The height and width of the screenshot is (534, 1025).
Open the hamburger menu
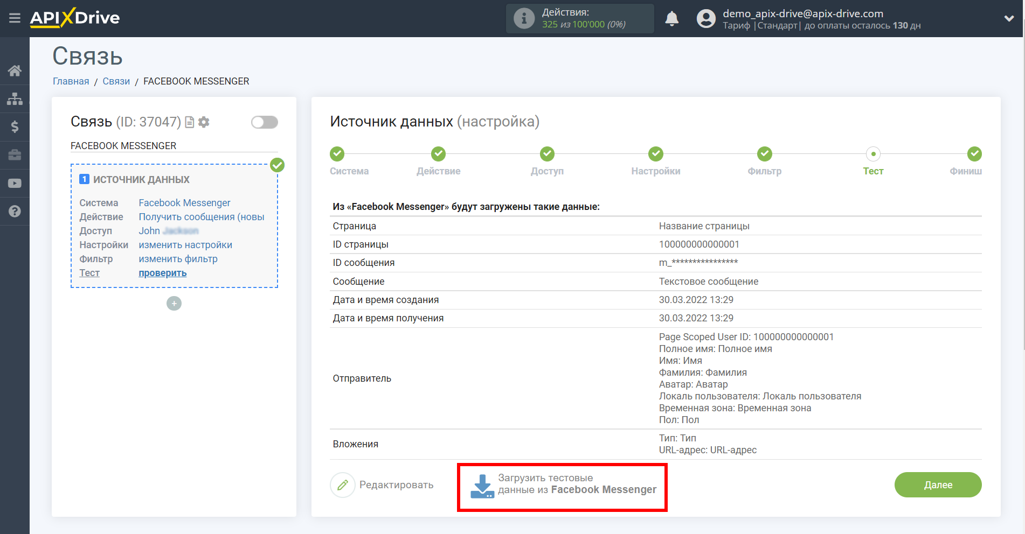15,18
